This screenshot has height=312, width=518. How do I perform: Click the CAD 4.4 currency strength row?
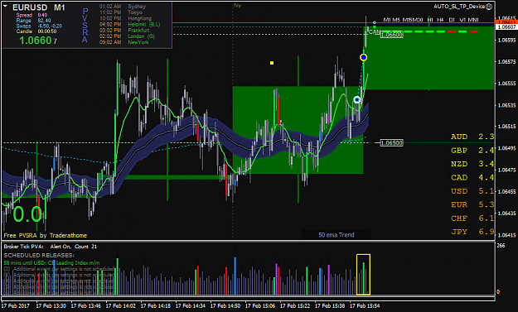(472, 177)
